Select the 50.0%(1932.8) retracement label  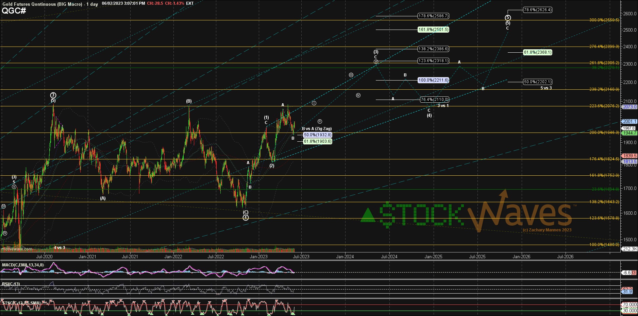pos(317,135)
